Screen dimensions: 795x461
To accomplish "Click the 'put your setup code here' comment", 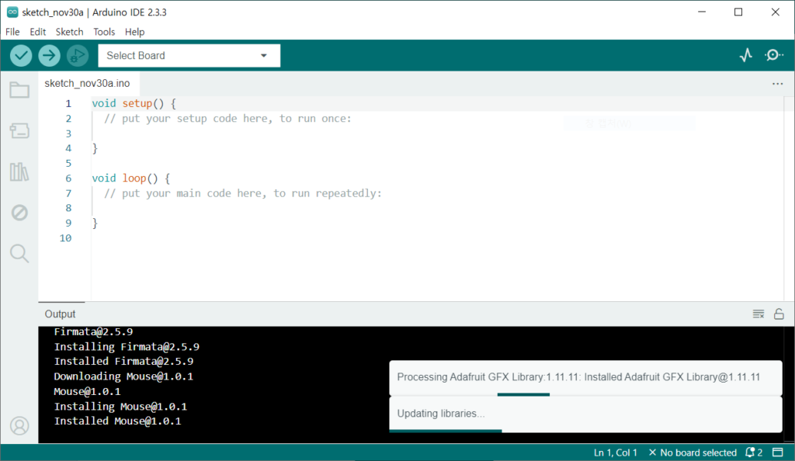I will (227, 119).
